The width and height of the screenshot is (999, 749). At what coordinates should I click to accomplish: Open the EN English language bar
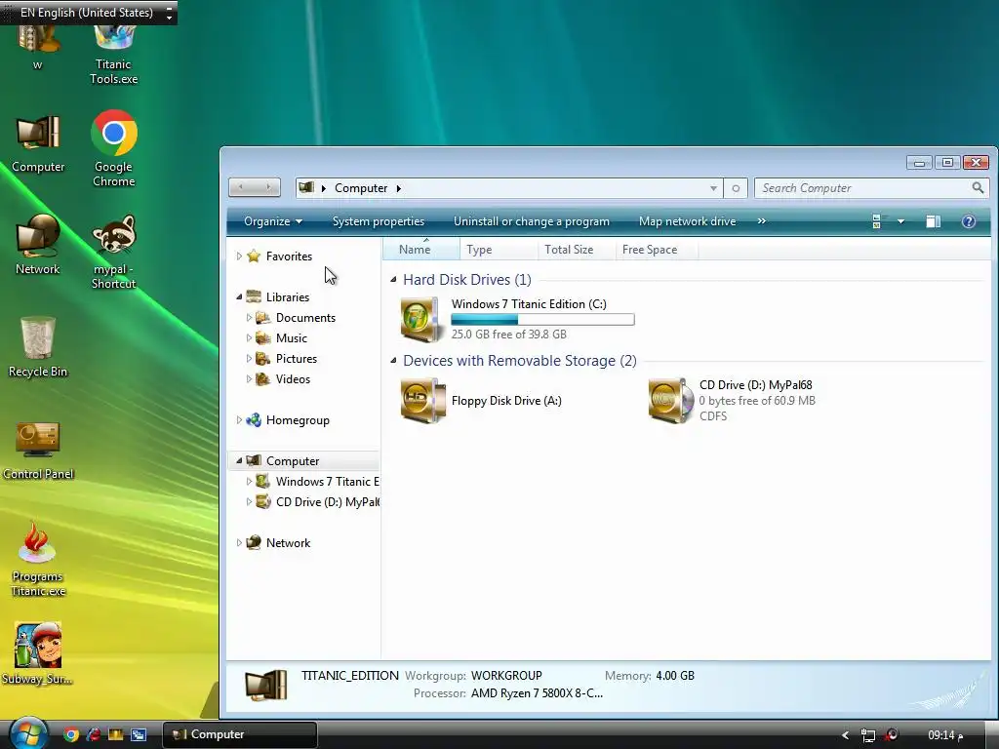coord(89,13)
